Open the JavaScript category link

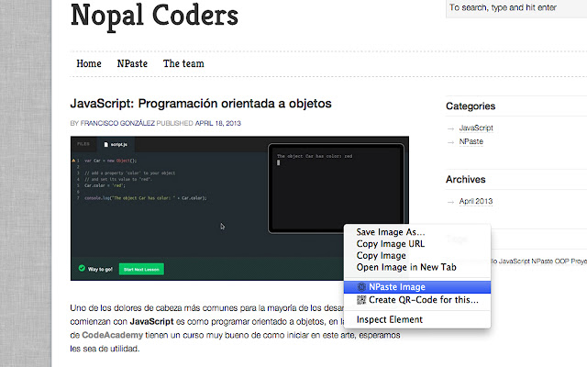(476, 128)
